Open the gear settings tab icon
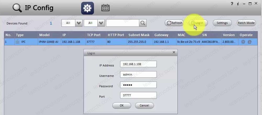The width and height of the screenshot is (262, 115). [87, 8]
